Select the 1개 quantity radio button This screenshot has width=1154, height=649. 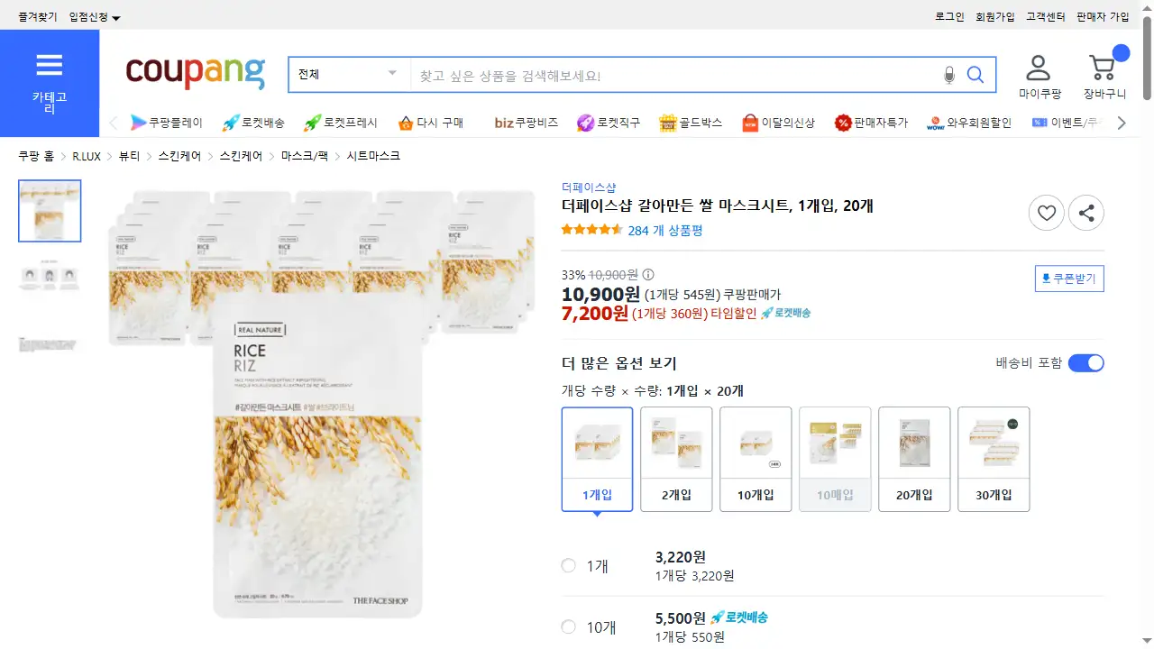coord(569,566)
